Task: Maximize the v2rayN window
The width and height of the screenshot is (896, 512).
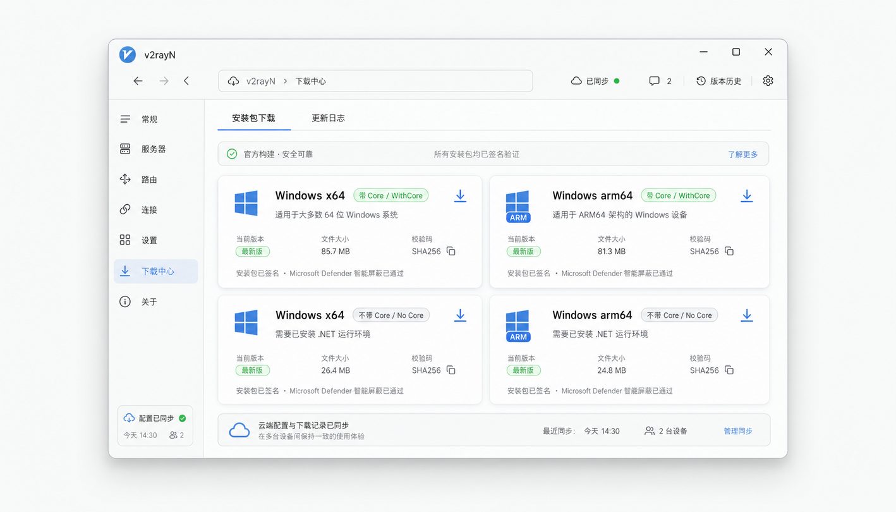Action: (x=736, y=52)
